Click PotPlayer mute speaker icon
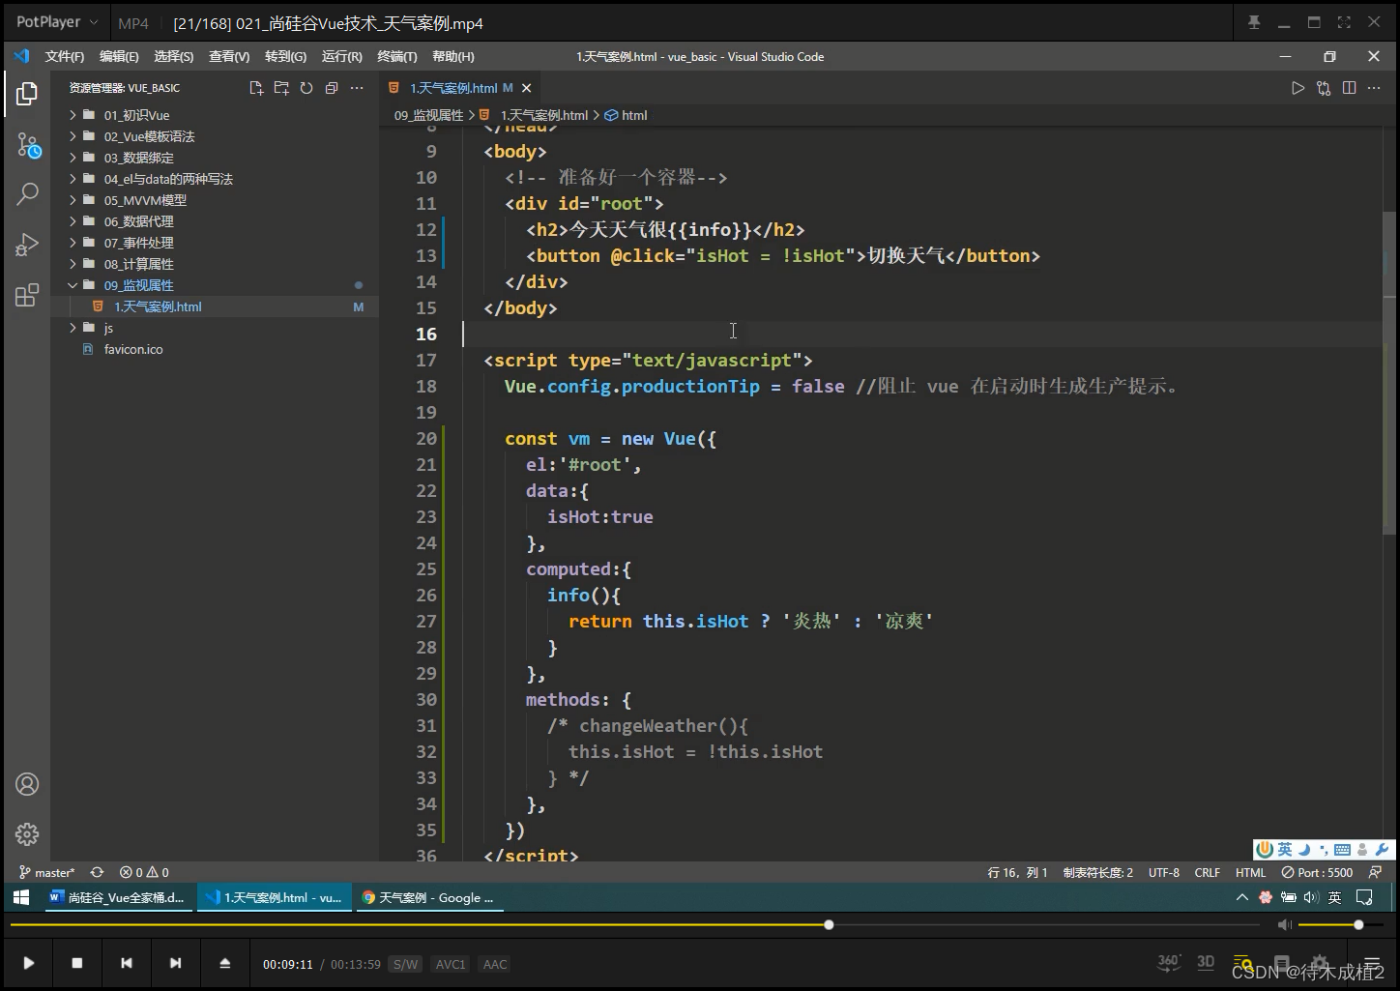This screenshot has width=1400, height=991. (1284, 925)
